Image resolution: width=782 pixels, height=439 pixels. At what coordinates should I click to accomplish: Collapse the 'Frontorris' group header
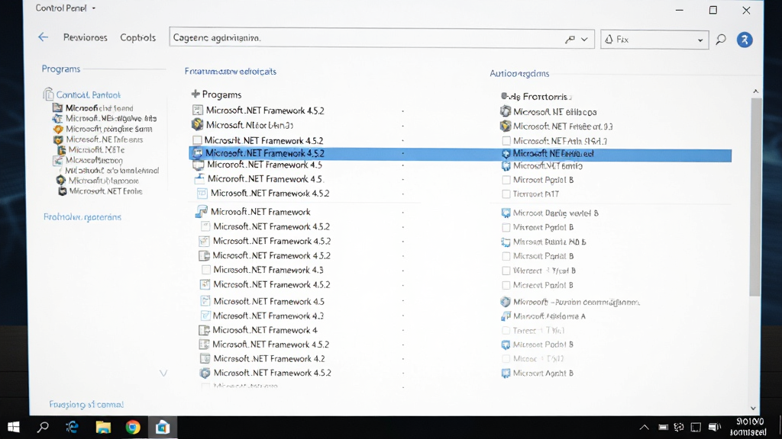536,97
